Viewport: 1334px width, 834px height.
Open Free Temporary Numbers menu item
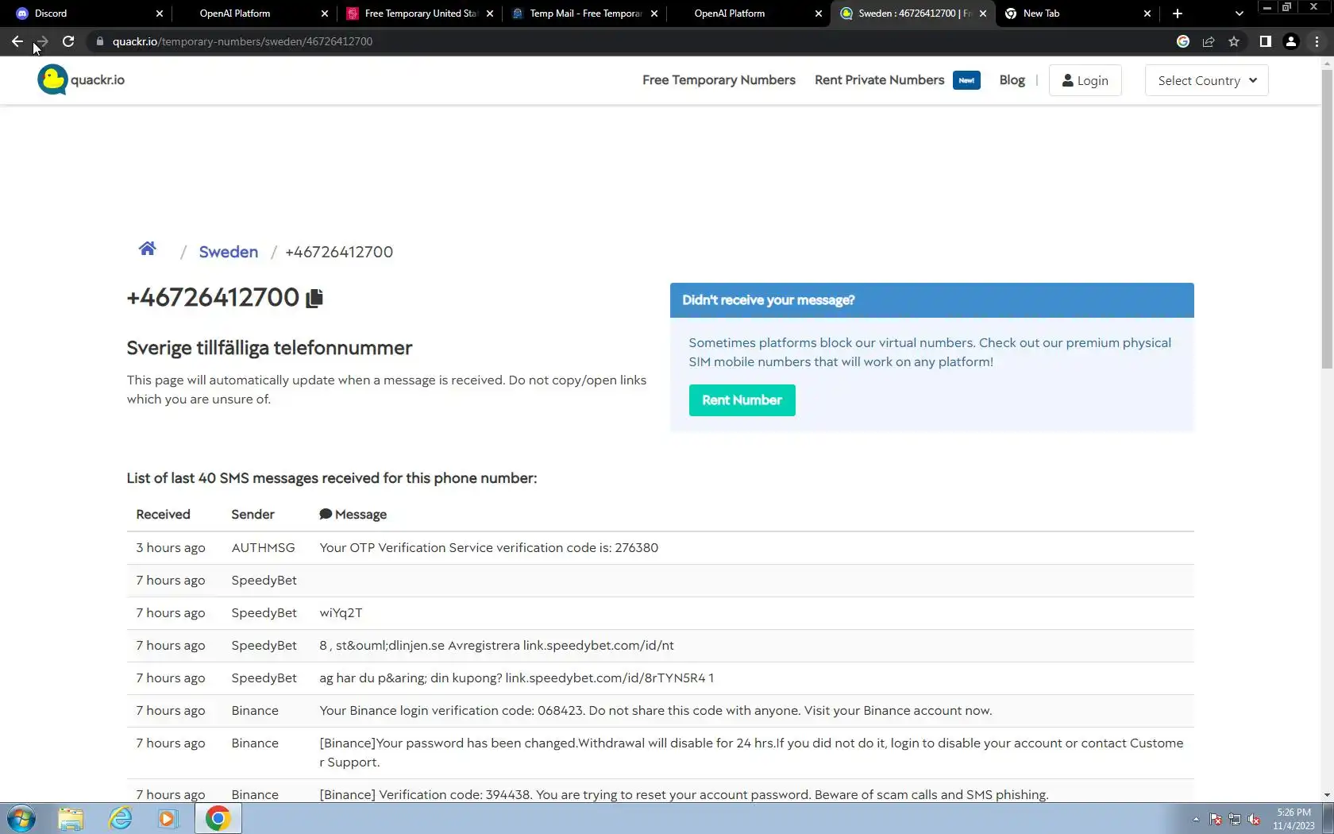(x=719, y=80)
